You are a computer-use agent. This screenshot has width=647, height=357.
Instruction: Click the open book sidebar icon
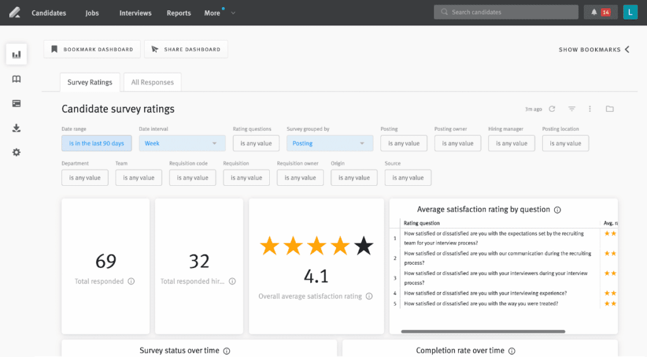point(16,79)
